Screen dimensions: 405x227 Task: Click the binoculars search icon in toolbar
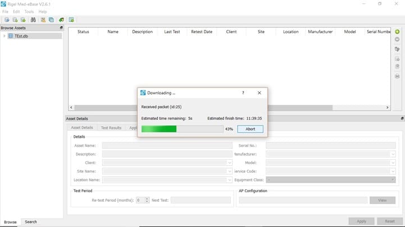33,20
